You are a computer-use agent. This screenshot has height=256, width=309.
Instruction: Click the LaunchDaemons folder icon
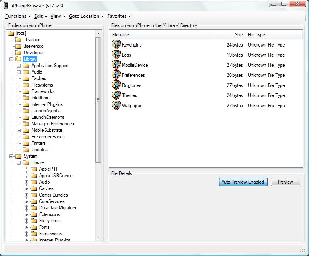(x=26, y=117)
